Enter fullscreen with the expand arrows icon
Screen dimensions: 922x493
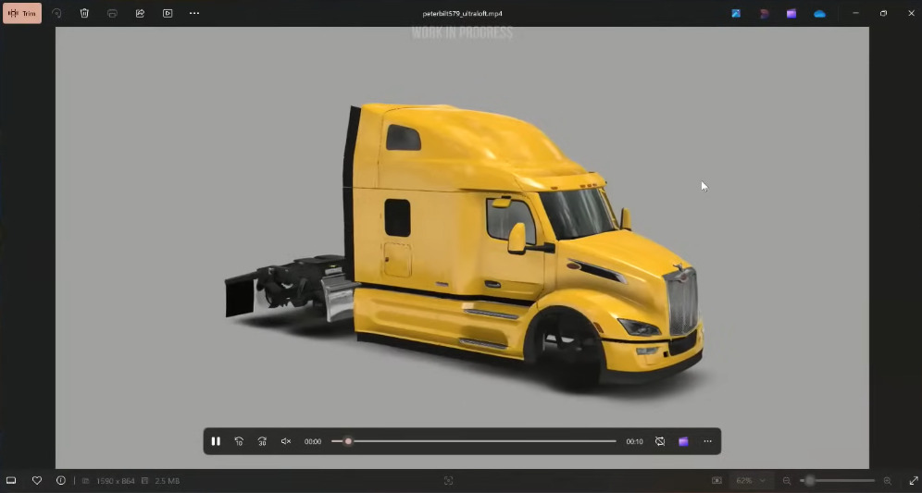pos(911,481)
